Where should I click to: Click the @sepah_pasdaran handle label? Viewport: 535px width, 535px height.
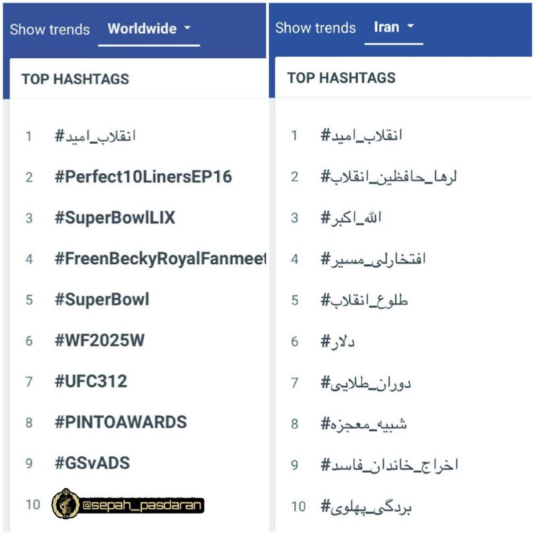point(142,505)
